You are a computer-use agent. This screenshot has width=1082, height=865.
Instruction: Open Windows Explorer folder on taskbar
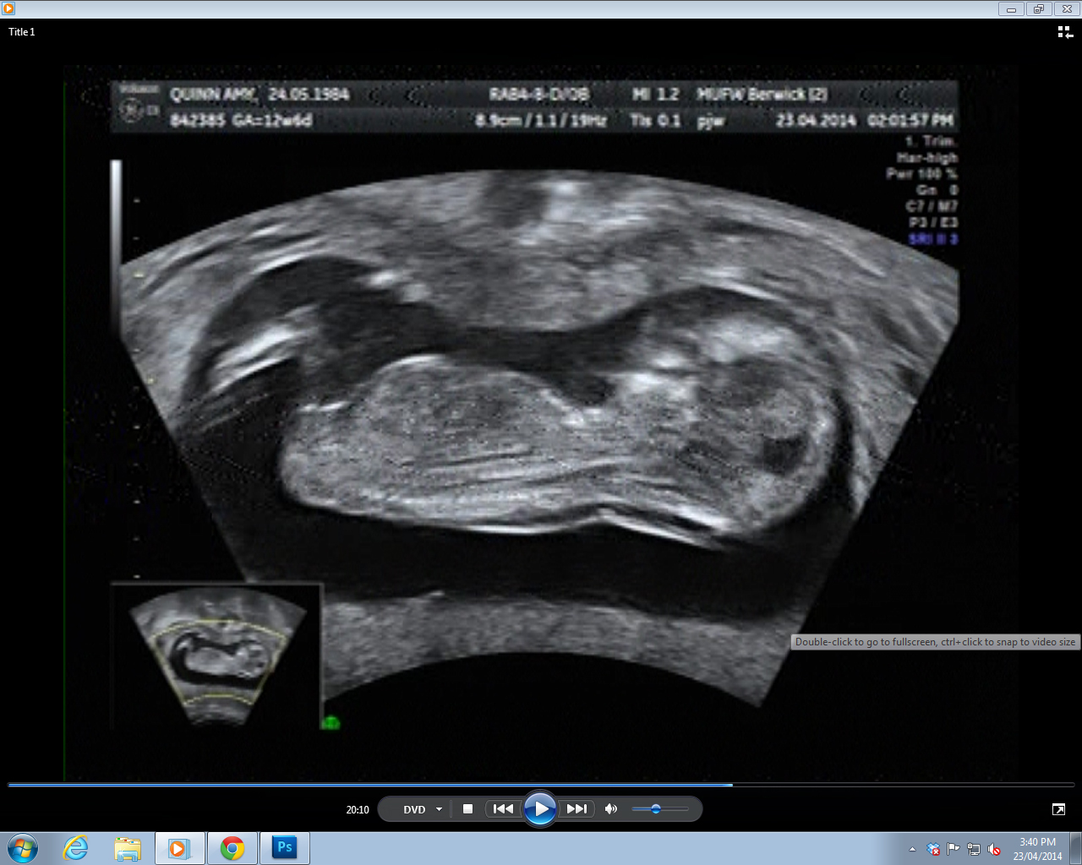[x=128, y=848]
